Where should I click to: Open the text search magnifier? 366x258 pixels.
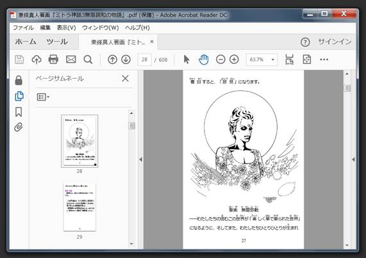88,60
